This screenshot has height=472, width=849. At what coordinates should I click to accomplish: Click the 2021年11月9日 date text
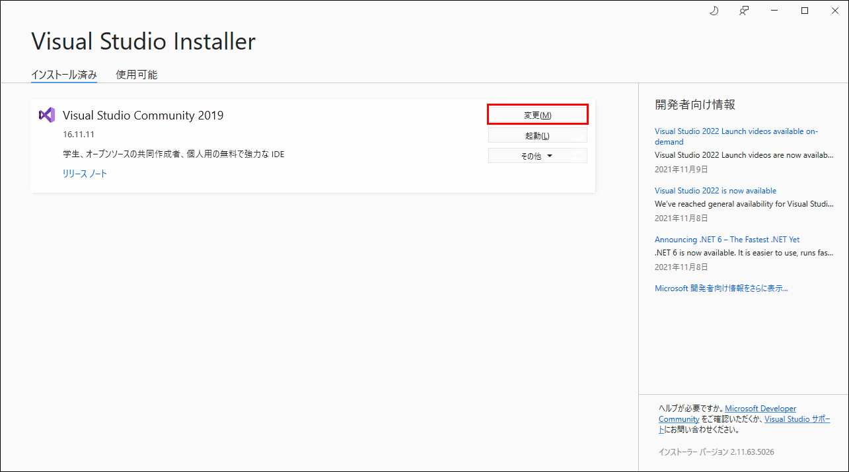(681, 169)
